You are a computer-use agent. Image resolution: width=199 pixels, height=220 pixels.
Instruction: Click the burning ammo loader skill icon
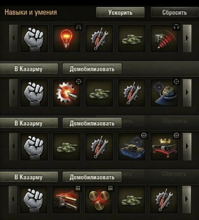click(x=66, y=200)
